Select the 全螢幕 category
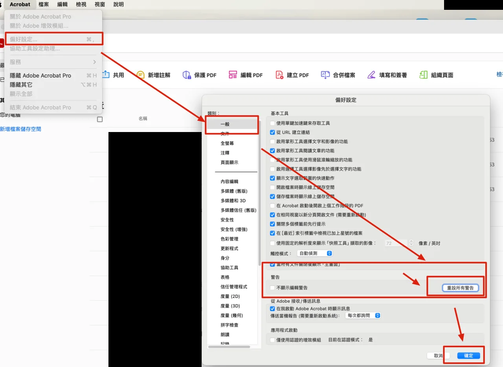Viewport: 503px width, 367px height. [232, 143]
